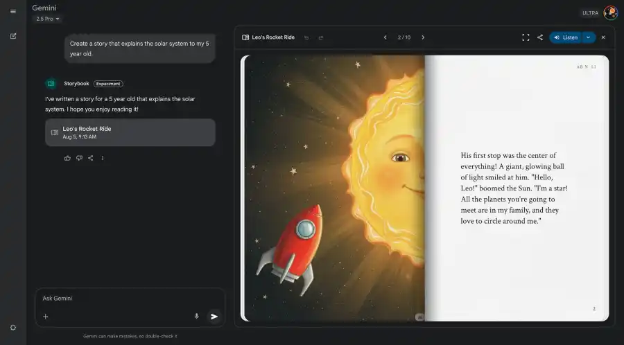Go to the previous storybook page
The image size is (624, 345).
point(385,37)
